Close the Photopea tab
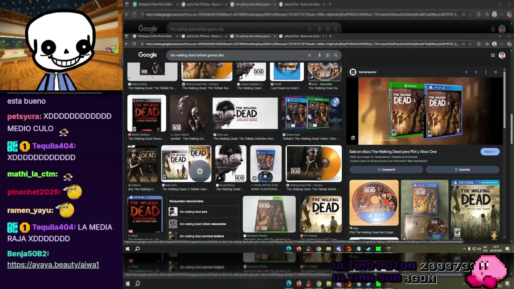Image resolution: width=514 pixels, height=289 pixels. click(177, 36)
